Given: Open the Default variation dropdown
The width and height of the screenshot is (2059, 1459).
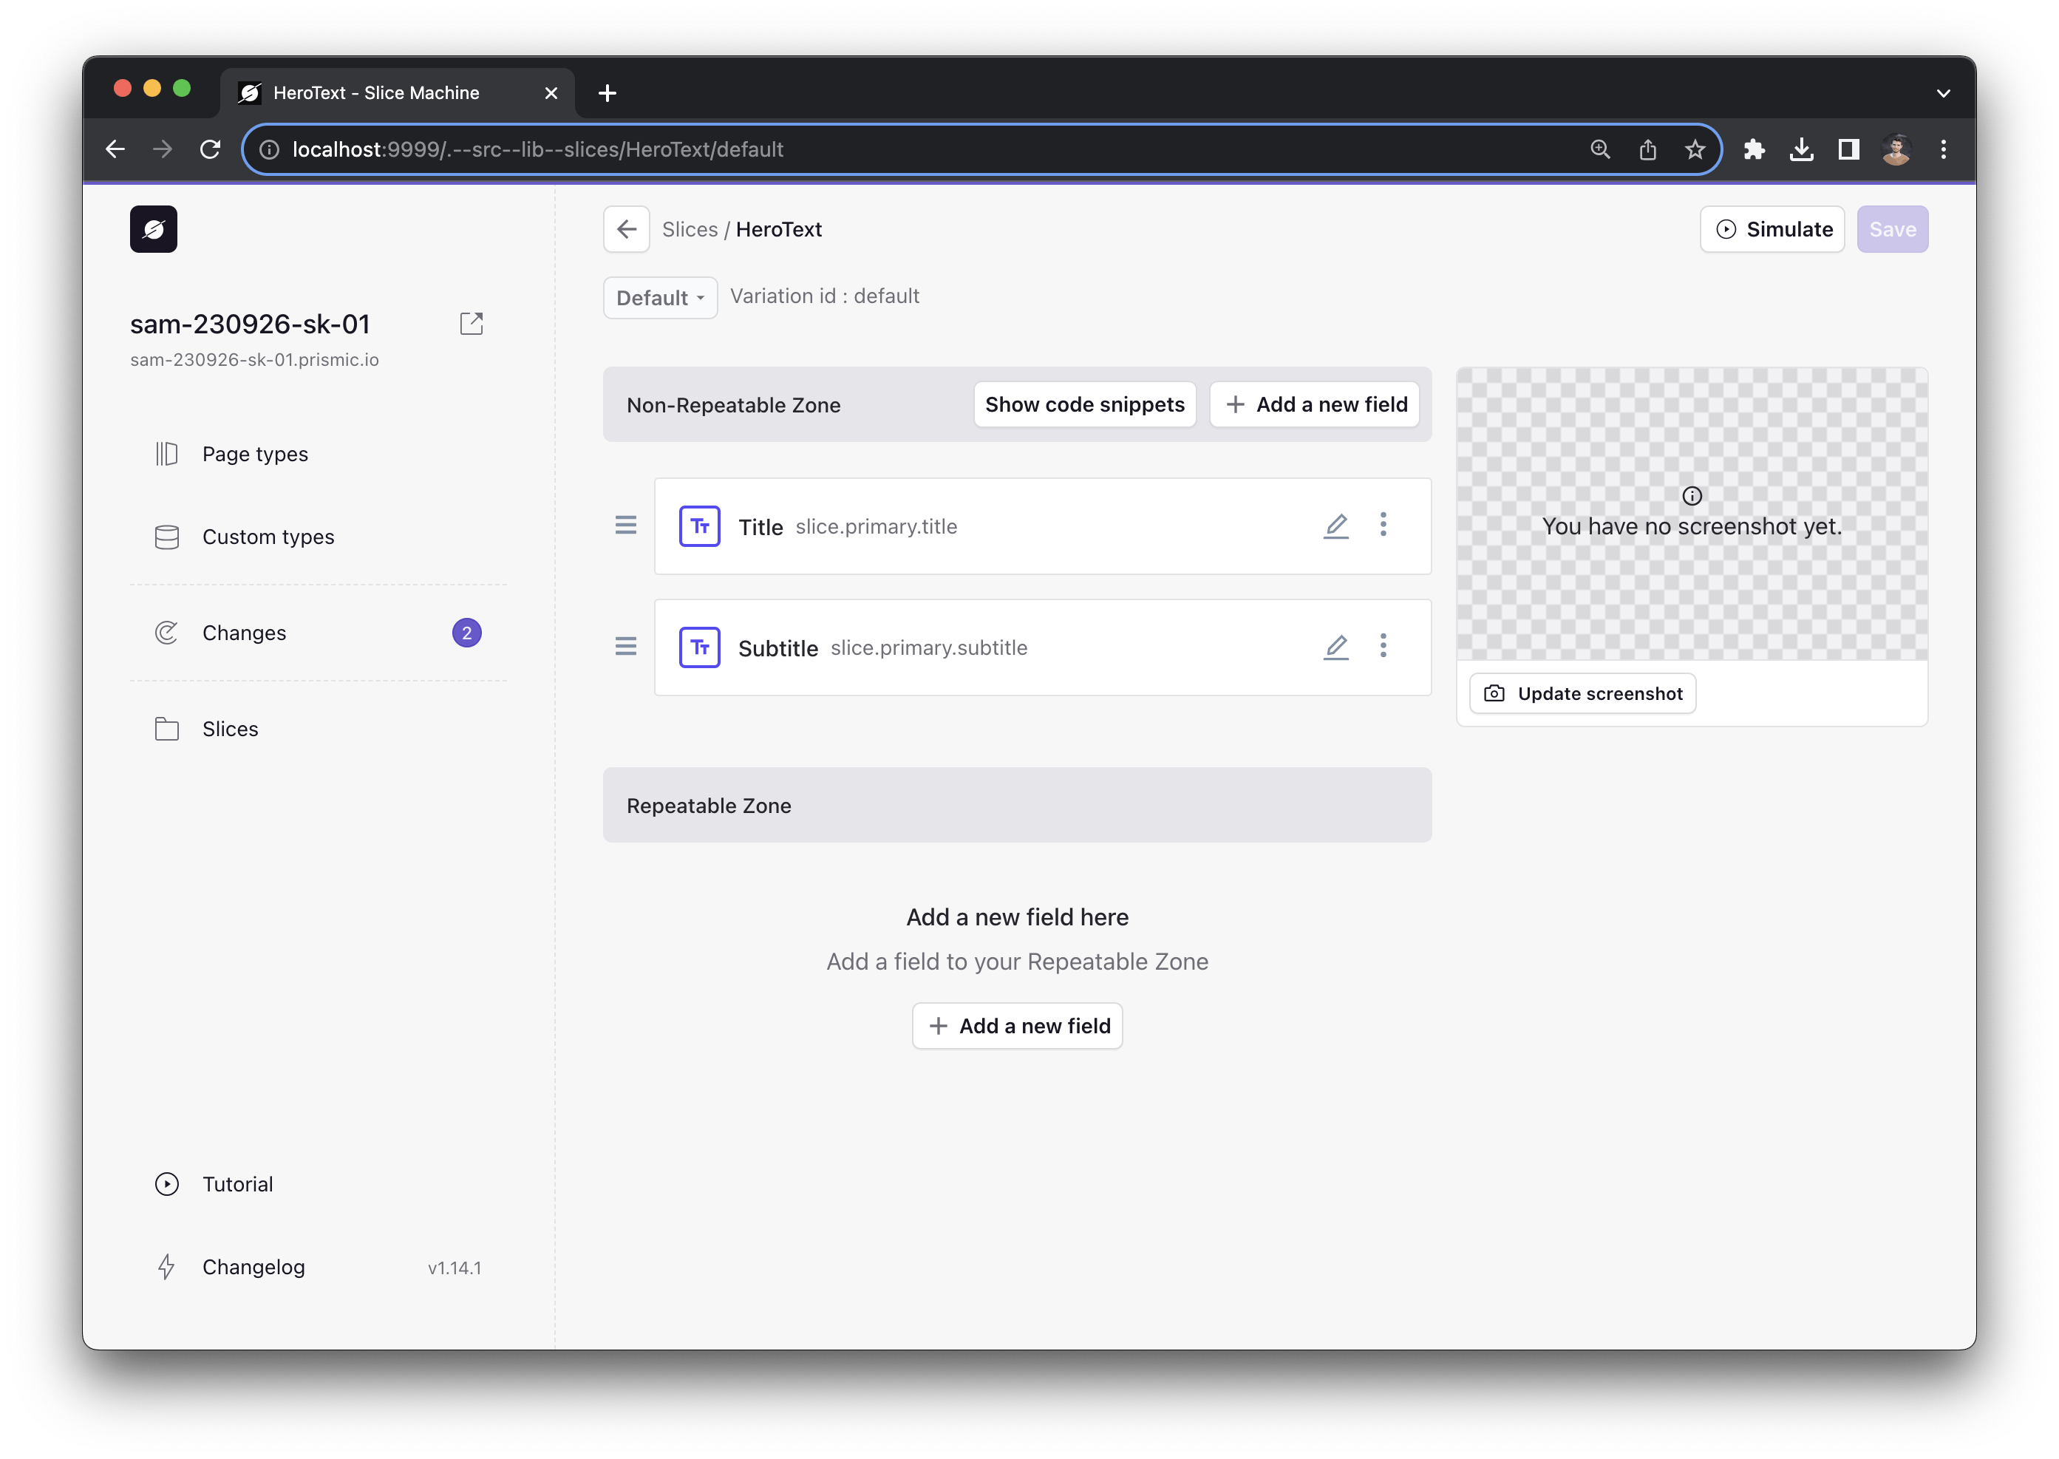Looking at the screenshot, I should point(659,297).
